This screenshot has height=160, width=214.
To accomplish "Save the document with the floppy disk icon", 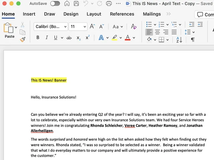I will point(76,4).
